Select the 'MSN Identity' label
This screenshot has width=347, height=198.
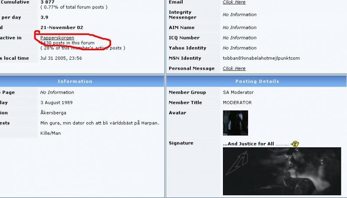[x=185, y=58]
